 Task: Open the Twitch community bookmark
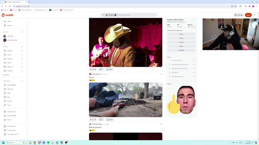(x=181, y=34)
